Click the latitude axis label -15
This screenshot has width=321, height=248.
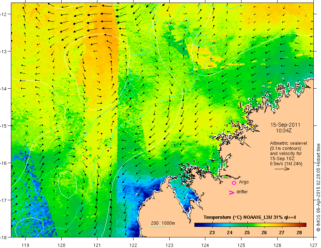[x=4, y=126]
